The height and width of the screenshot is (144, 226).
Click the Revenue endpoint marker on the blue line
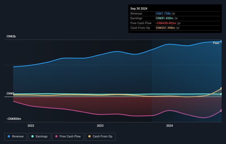coord(221,41)
